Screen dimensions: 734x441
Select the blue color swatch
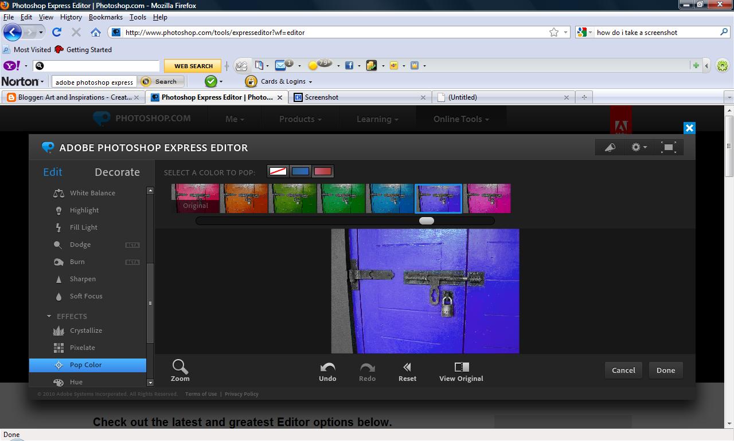pos(300,171)
